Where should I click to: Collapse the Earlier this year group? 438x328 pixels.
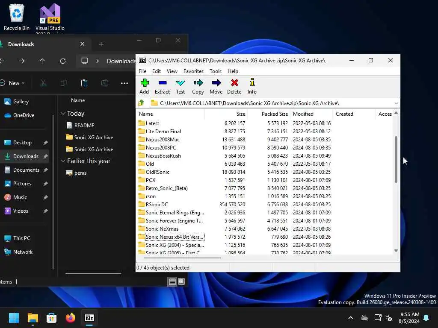[63, 161]
